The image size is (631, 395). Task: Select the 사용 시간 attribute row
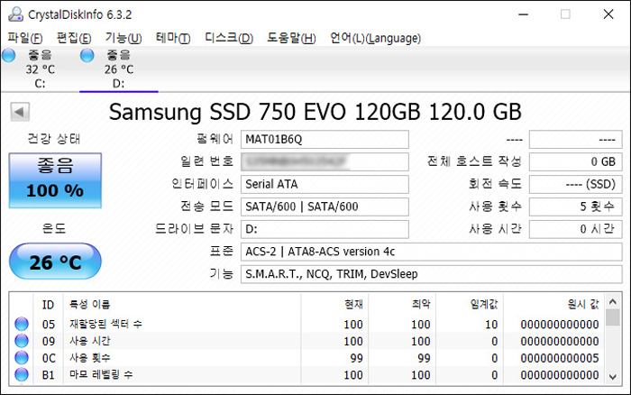coord(307,341)
